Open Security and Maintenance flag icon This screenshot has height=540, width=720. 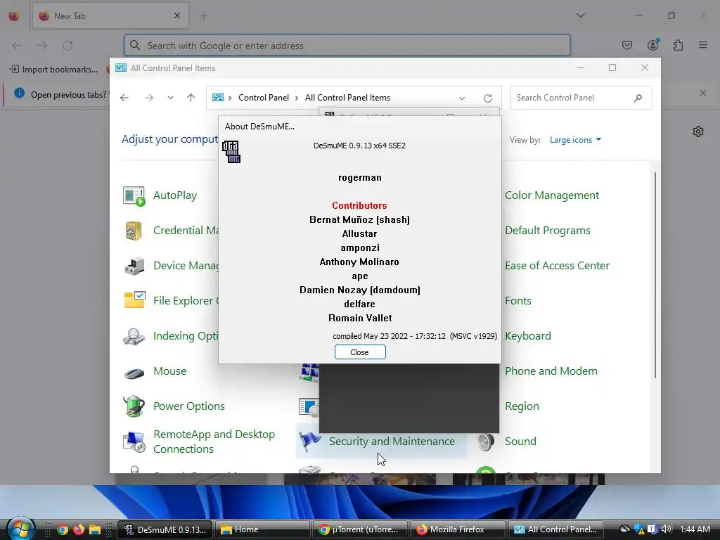[310, 442]
